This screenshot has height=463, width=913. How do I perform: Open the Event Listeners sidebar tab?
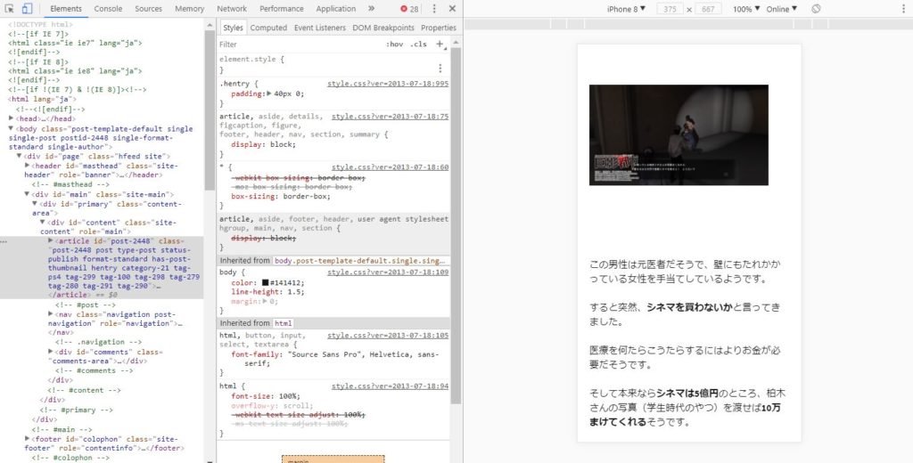pos(320,28)
